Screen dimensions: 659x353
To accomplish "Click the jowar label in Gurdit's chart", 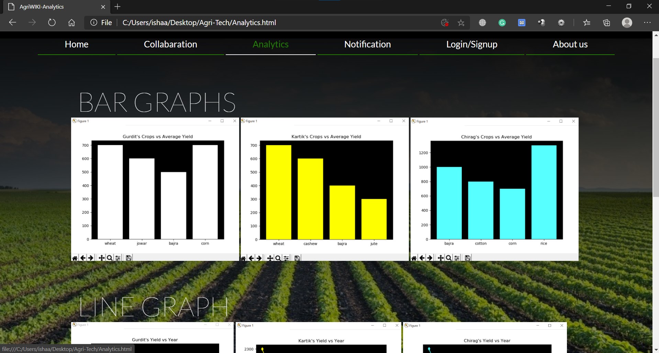I will tap(142, 243).
